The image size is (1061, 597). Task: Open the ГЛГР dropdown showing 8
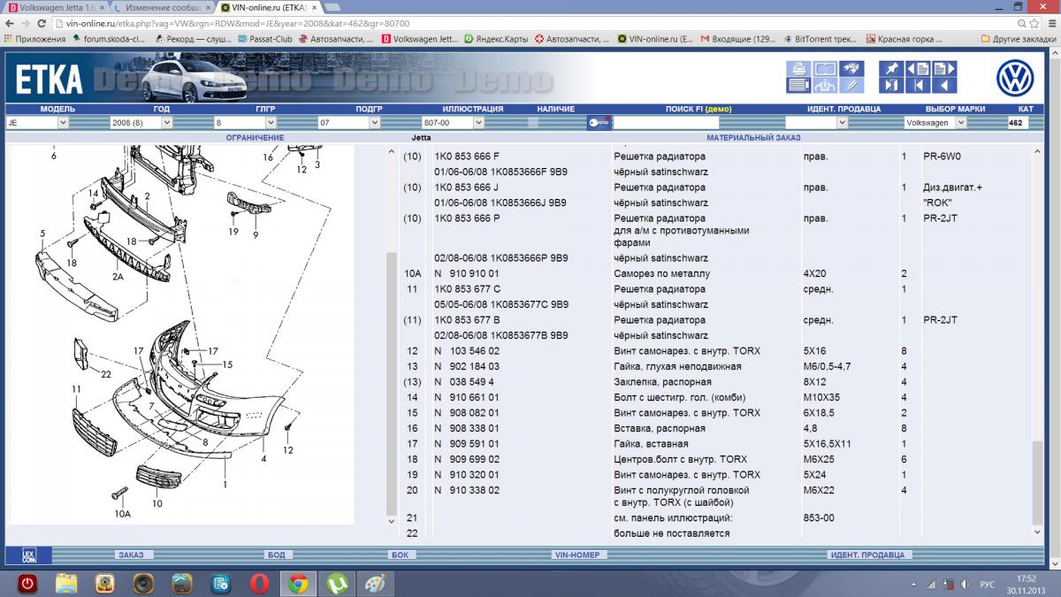pos(246,123)
